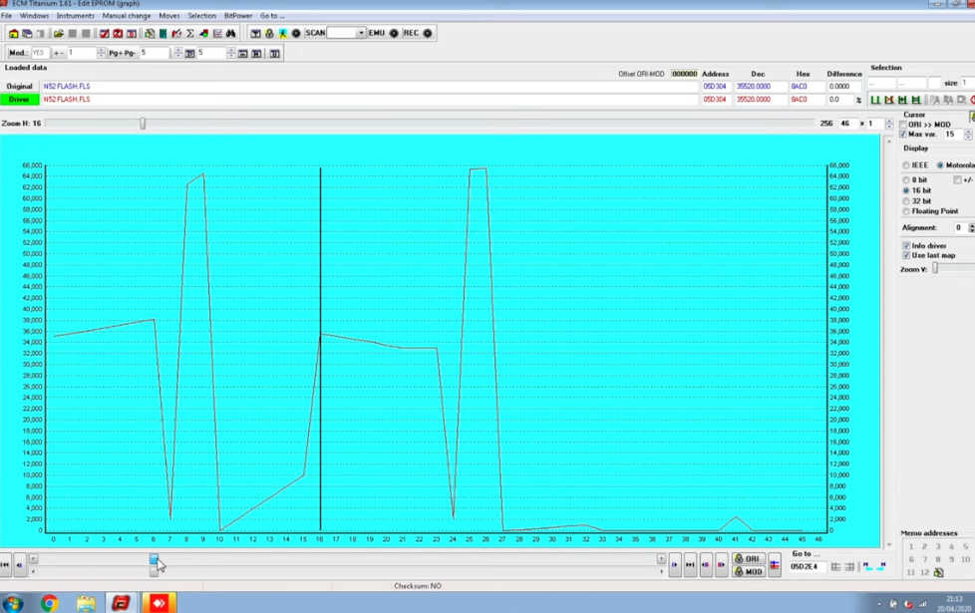Click the Alignment value stepper
Screen dimensions: 975x613
[971, 228]
